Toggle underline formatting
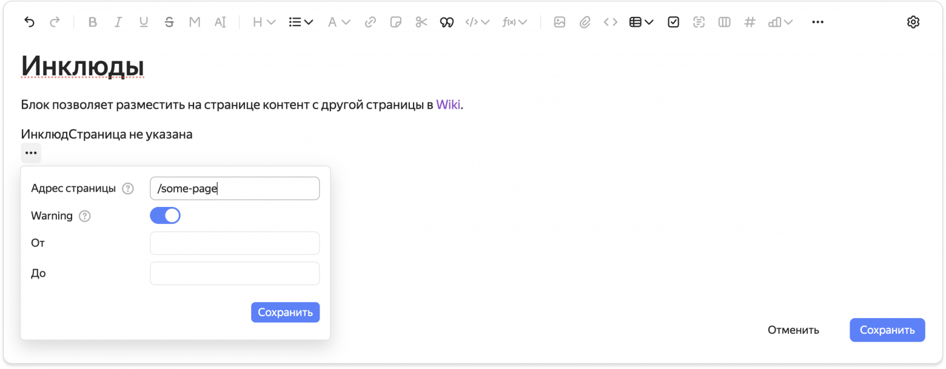The height and width of the screenshot is (369, 946). tap(143, 22)
